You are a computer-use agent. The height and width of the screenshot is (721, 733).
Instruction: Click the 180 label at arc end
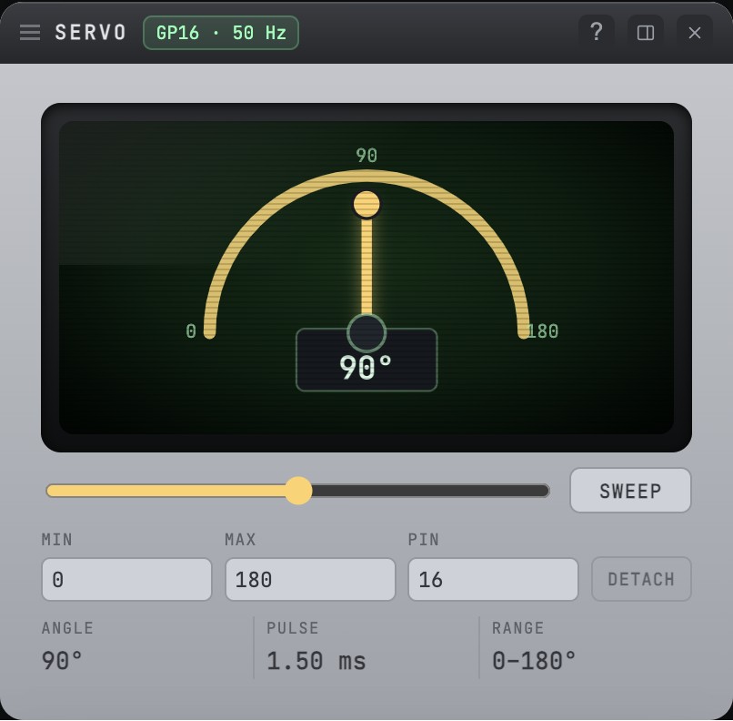pyautogui.click(x=543, y=330)
